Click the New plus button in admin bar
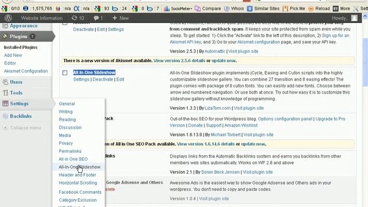 pos(121,18)
